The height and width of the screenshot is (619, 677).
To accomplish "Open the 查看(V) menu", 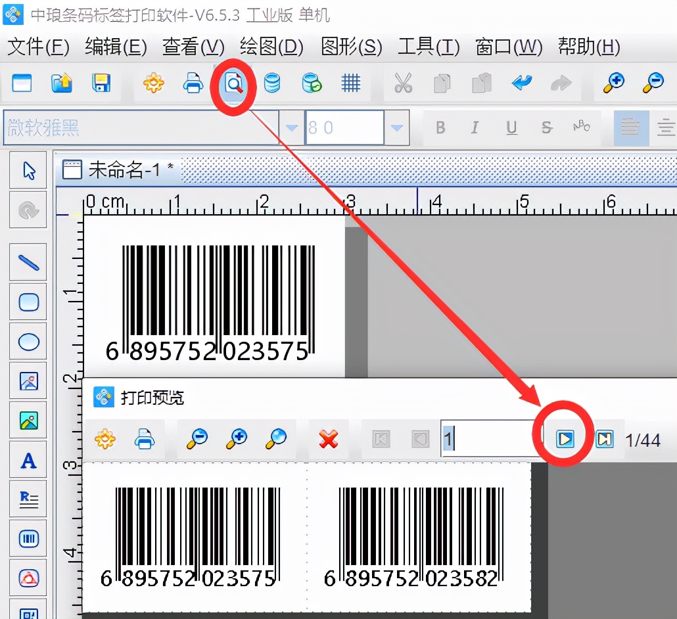I will click(x=193, y=46).
